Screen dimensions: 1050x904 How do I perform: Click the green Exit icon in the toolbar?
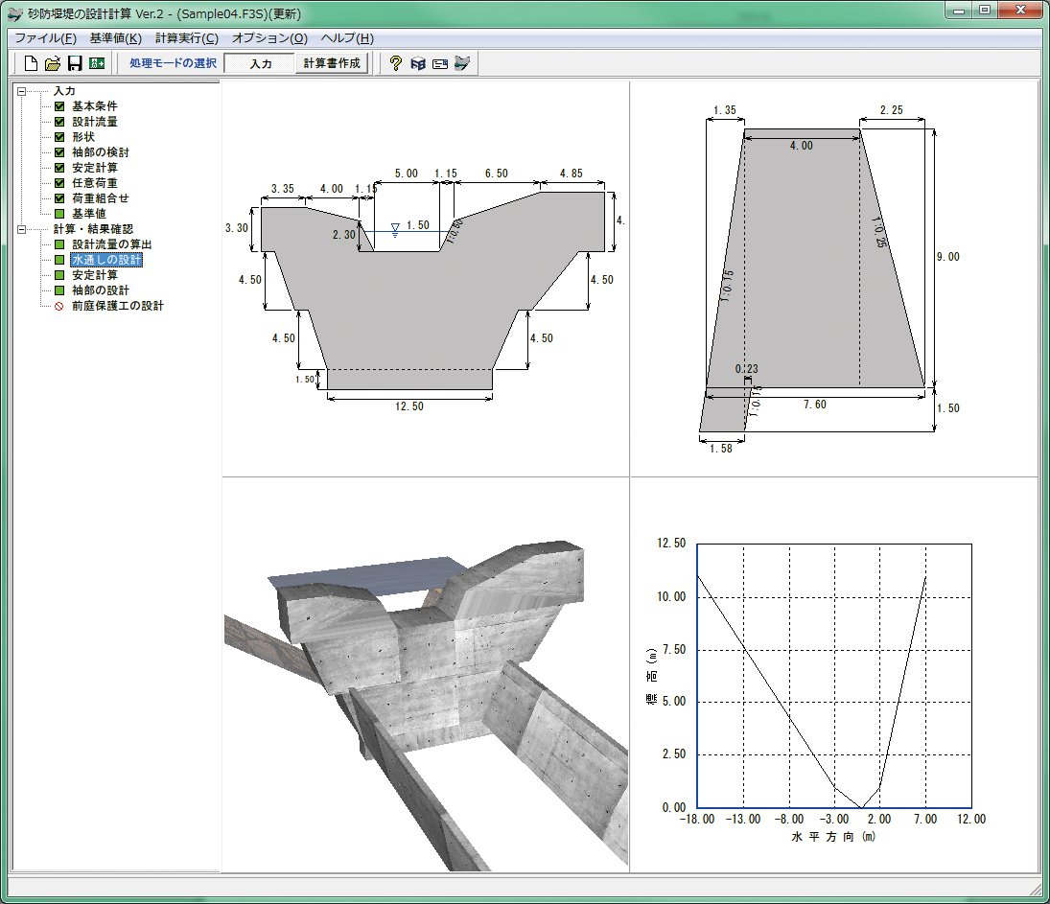pos(97,63)
